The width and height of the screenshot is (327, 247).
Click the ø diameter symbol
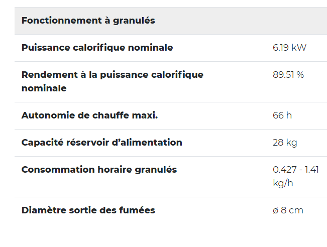coord(275,211)
